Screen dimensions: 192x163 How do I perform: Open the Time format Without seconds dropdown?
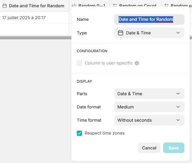point(149,120)
